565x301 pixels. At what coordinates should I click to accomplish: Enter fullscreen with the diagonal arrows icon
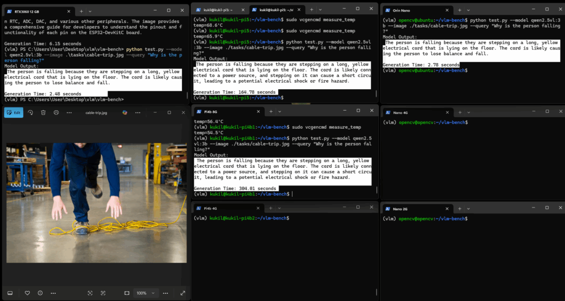click(x=183, y=293)
